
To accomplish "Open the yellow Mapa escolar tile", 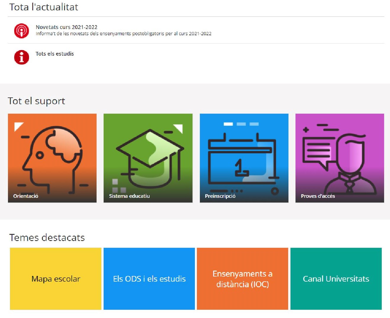I will pos(56,279).
